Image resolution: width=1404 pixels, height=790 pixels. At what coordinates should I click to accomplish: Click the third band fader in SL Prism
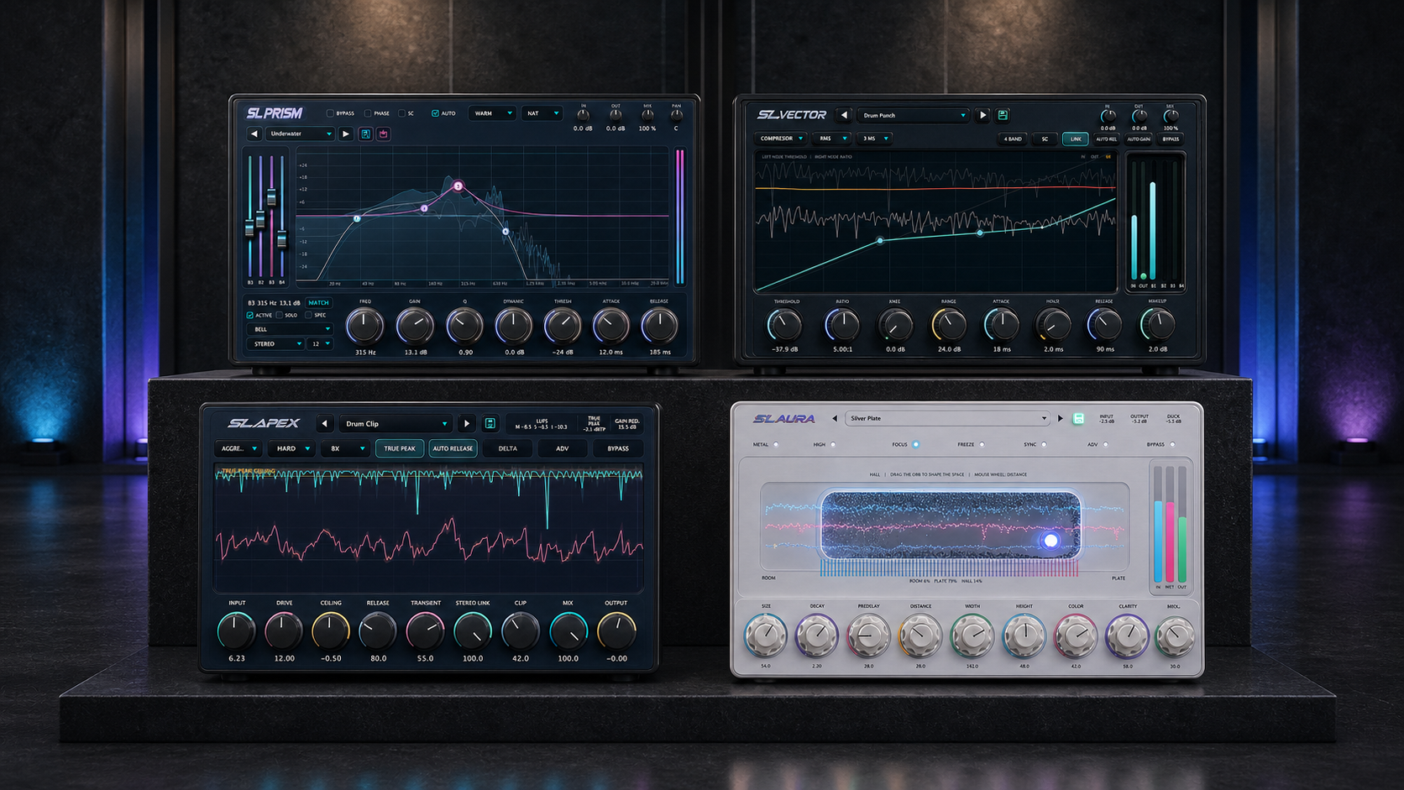[271, 198]
